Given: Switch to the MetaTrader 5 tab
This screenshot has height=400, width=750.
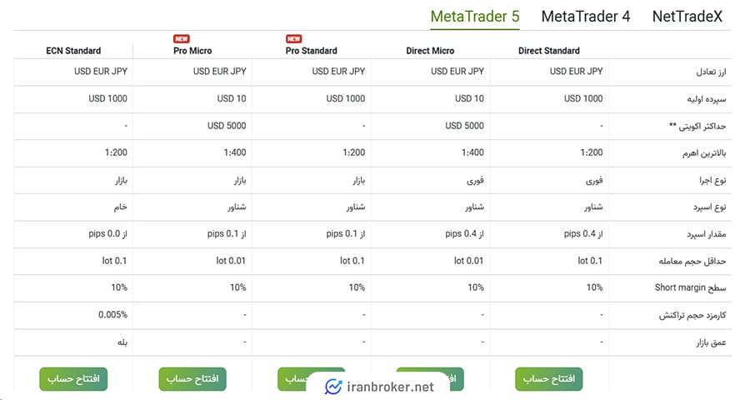Looking at the screenshot, I should tap(474, 16).
